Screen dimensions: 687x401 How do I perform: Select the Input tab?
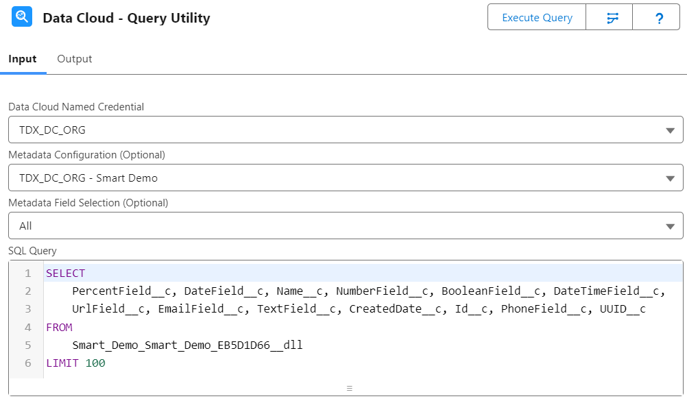(23, 59)
